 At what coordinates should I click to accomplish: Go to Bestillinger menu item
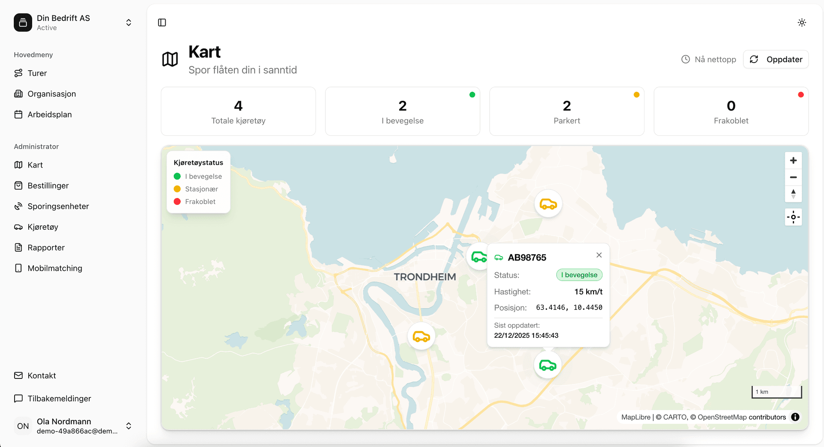point(48,186)
